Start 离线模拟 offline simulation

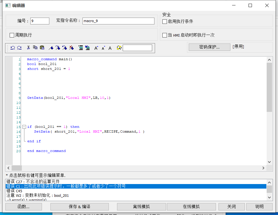point(141,206)
